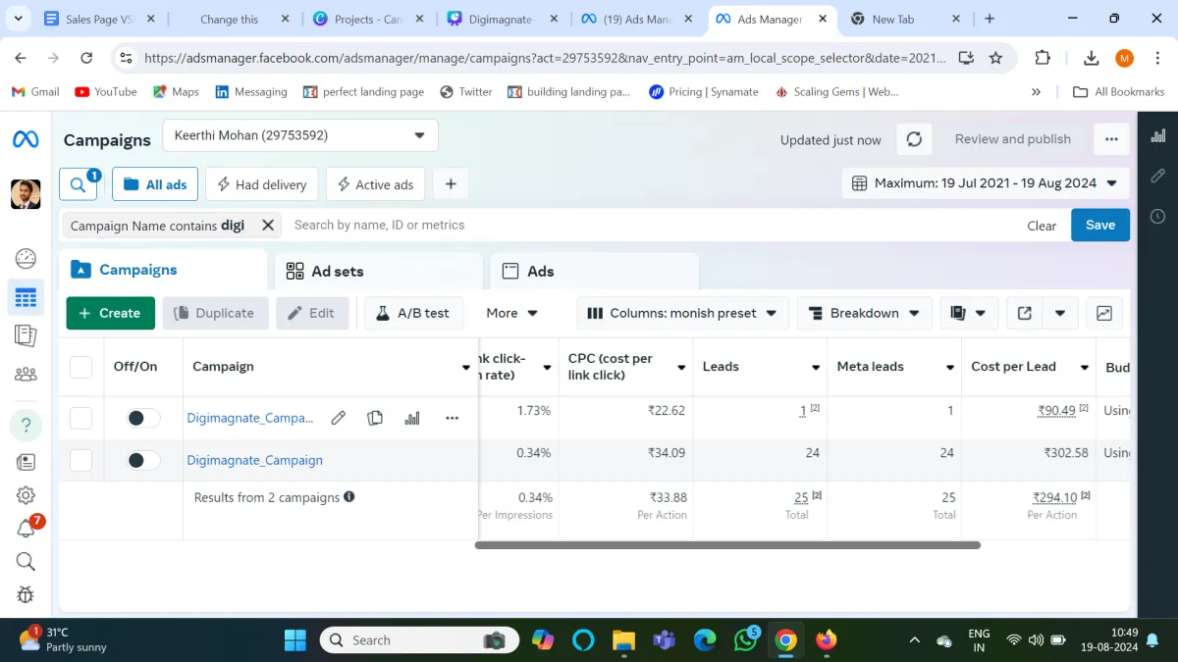Open the charts icon in right rail

(x=1158, y=135)
